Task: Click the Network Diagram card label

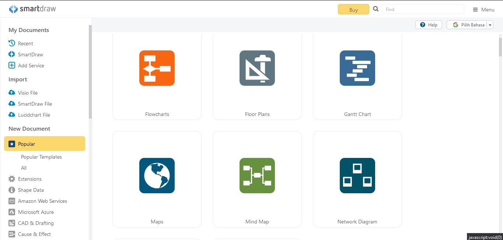Action: coord(357,222)
